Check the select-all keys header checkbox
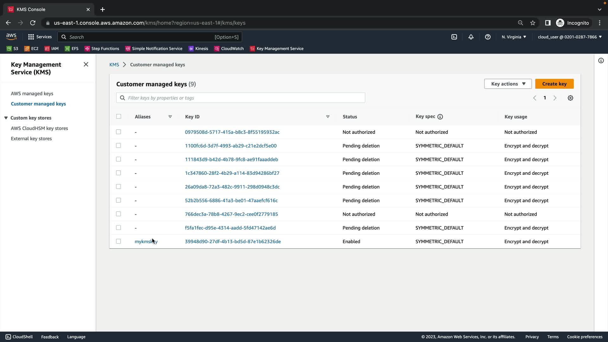The width and height of the screenshot is (608, 342). [x=119, y=117]
